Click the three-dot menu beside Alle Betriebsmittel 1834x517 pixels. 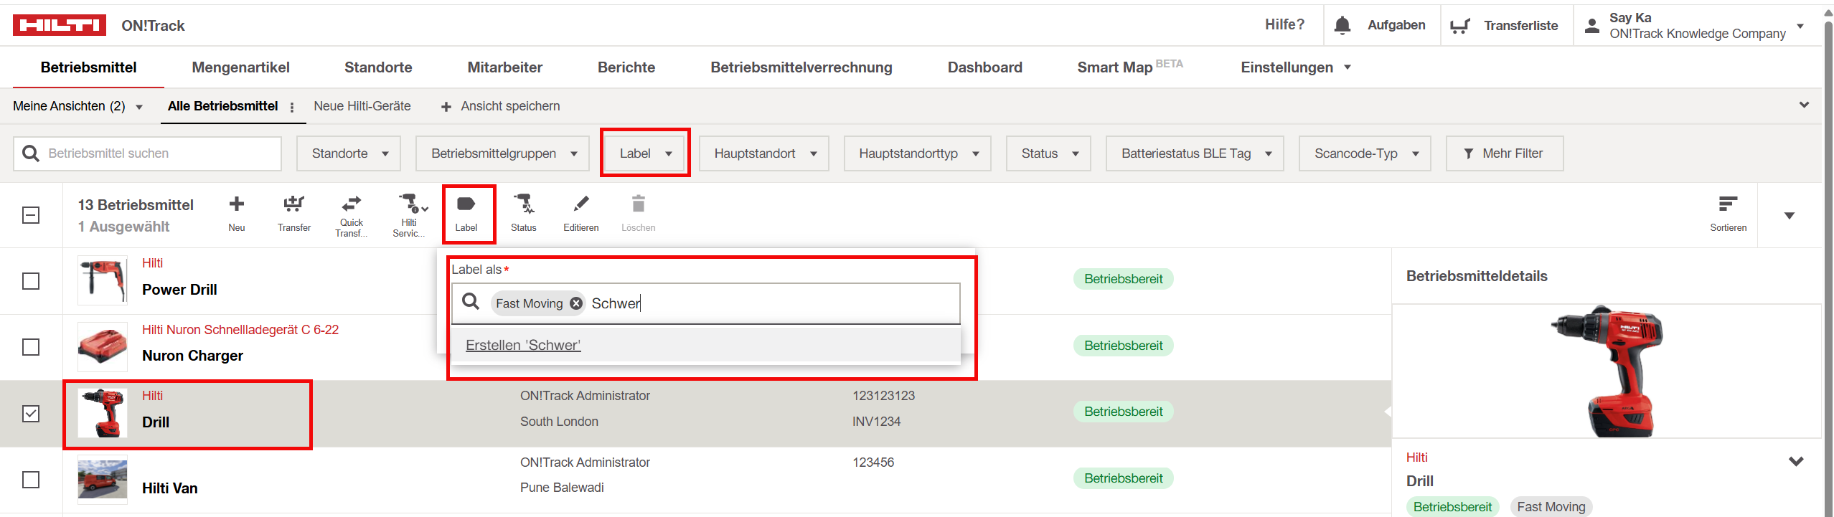coord(292,107)
